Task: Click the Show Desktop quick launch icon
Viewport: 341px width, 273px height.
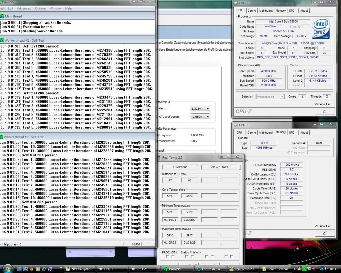Action: [19, 269]
